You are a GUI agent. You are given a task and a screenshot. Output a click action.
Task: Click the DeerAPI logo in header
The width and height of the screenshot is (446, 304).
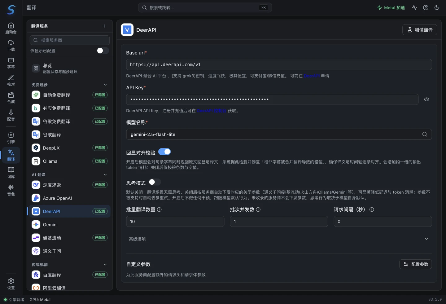tap(127, 30)
